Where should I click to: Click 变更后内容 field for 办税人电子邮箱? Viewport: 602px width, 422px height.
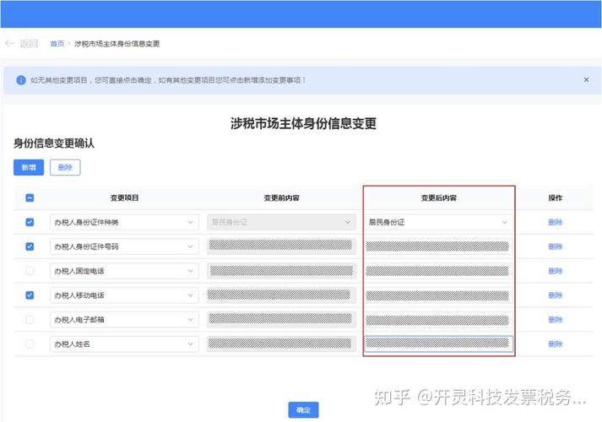(438, 320)
